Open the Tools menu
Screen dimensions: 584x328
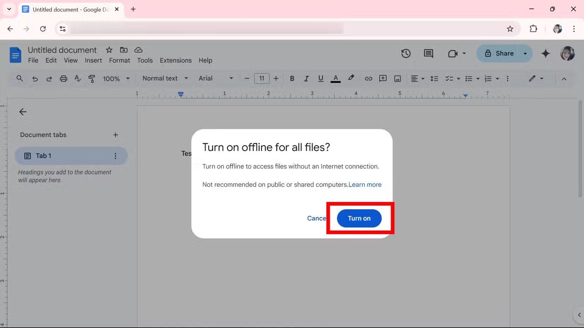click(144, 60)
